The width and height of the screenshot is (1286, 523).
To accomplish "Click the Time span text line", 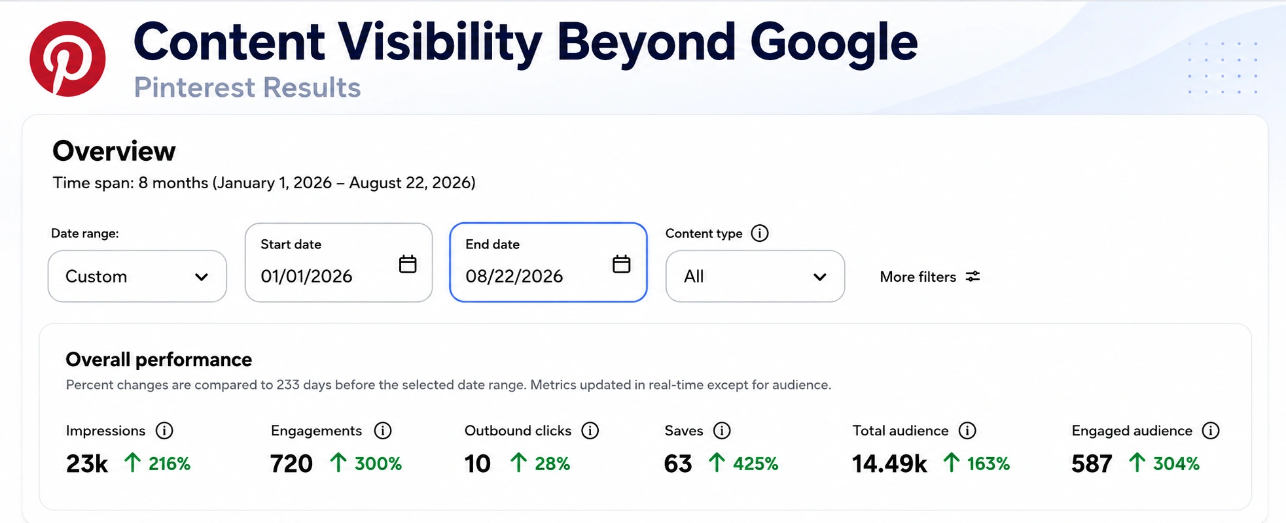I will [x=264, y=183].
